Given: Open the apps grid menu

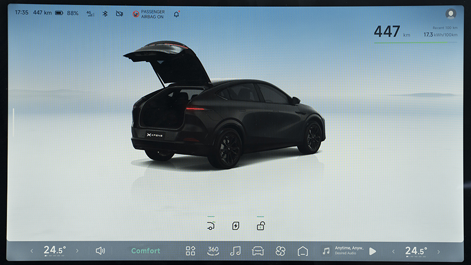Looking at the screenshot, I should pos(190,251).
